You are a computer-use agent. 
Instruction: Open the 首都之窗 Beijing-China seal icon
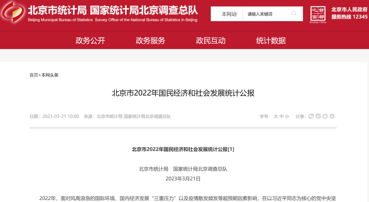[x=318, y=15]
